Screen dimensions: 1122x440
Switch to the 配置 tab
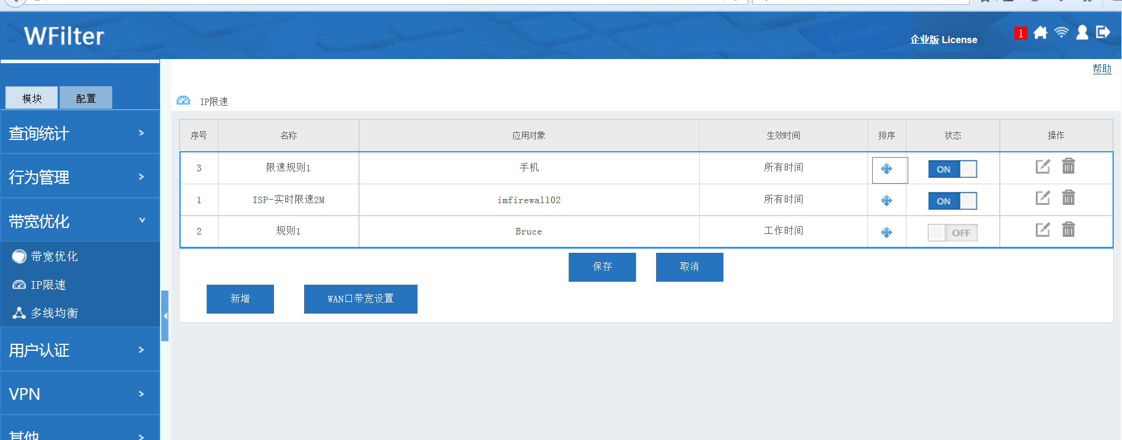[x=86, y=99]
